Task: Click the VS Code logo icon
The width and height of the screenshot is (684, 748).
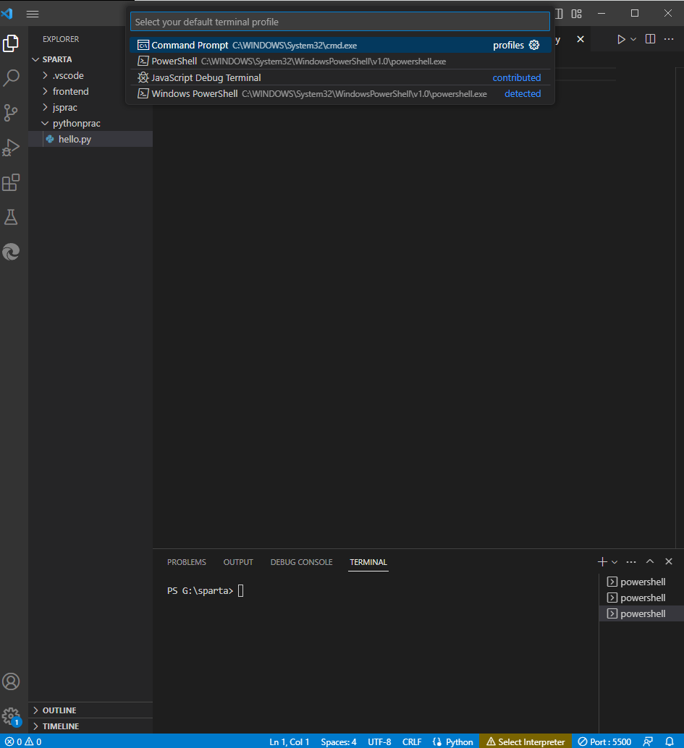Action: [x=7, y=13]
